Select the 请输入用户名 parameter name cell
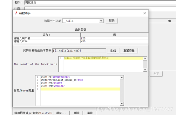 [47, 38]
